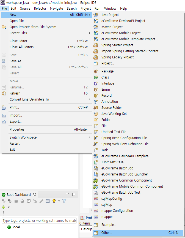This screenshot has height=238, width=185.
Task: Click the green plus add icon in Boot Dashboard
Action: tap(3, 207)
